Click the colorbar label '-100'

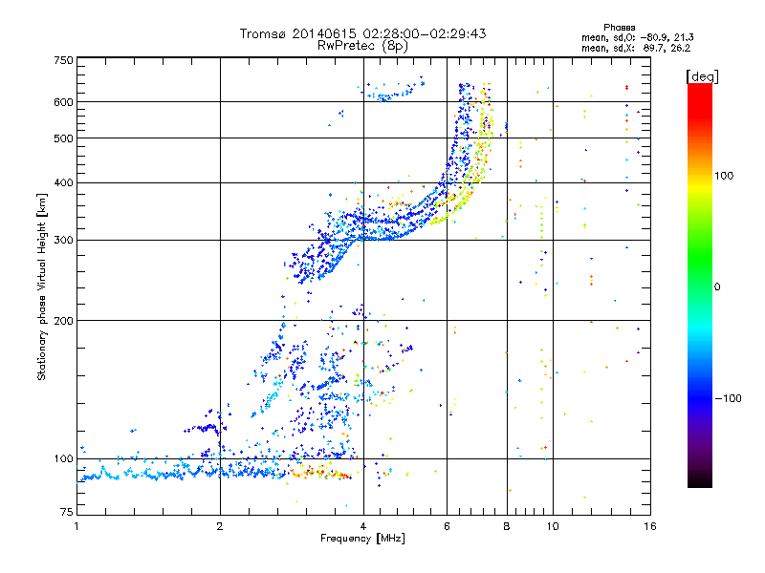(x=728, y=398)
